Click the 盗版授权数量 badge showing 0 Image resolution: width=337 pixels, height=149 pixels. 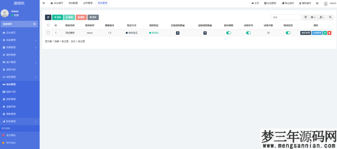coord(205,33)
